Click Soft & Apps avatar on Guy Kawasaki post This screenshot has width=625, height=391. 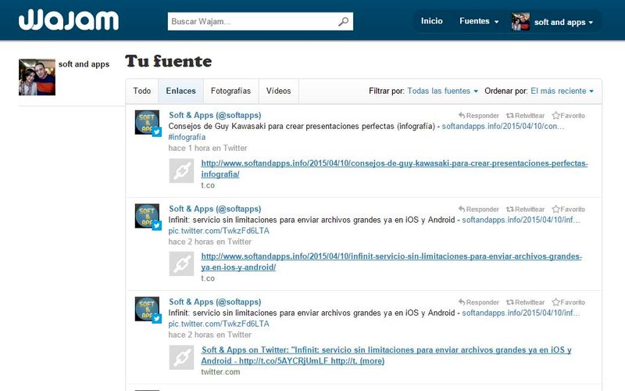[x=147, y=123]
